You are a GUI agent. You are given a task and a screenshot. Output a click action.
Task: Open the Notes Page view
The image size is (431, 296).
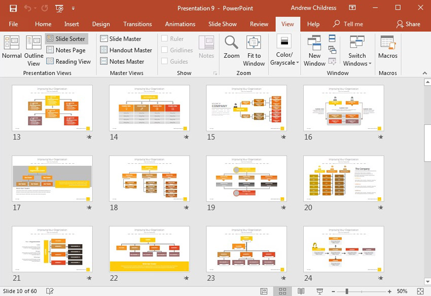(x=66, y=50)
